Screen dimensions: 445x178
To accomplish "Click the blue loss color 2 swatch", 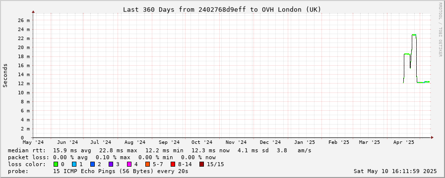I will [x=92, y=164].
